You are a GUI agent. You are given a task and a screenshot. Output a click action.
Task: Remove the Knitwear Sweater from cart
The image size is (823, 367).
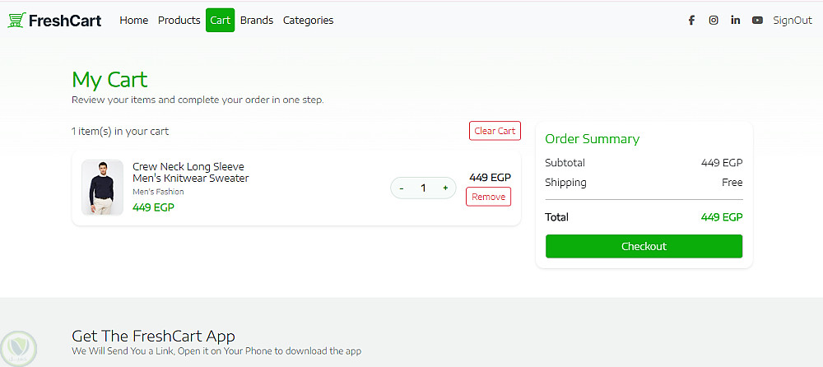488,197
